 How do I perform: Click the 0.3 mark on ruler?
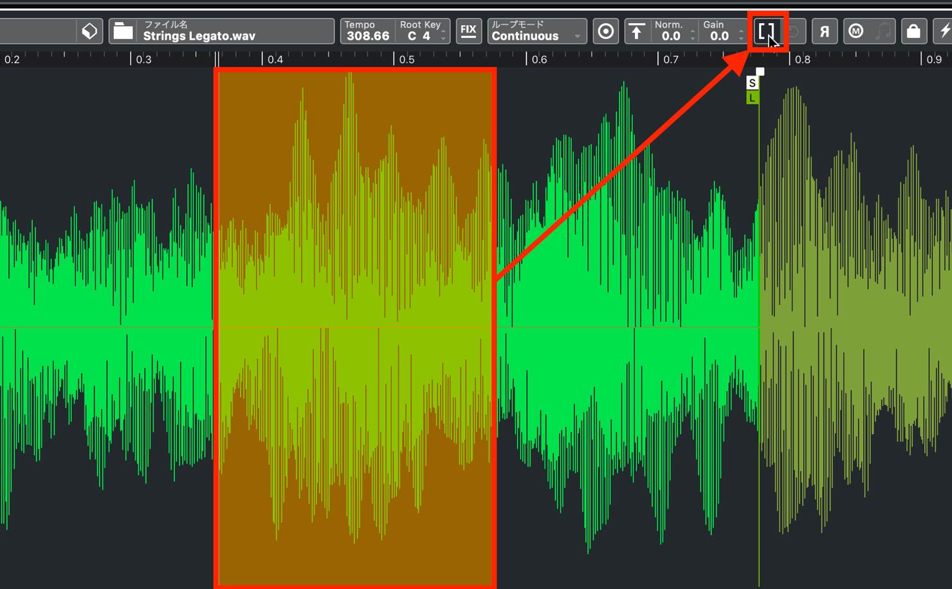tap(143, 59)
